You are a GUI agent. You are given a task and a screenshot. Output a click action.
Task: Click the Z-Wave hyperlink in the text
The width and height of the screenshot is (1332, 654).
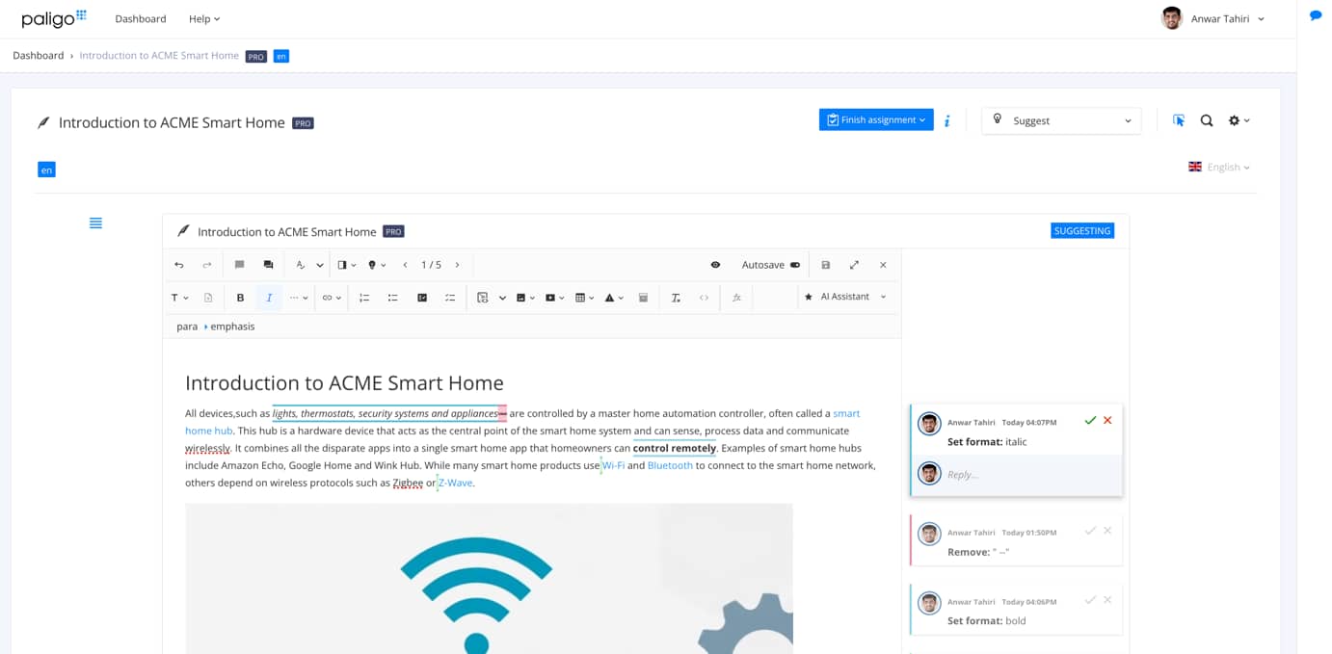point(455,482)
